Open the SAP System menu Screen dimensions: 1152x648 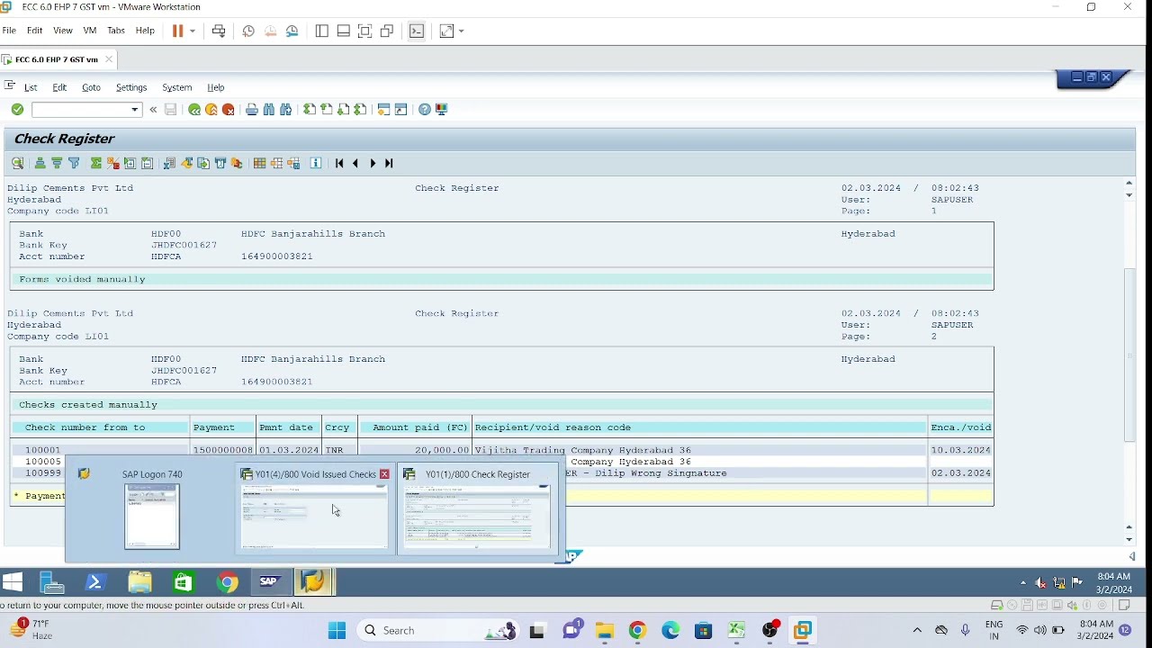point(177,88)
